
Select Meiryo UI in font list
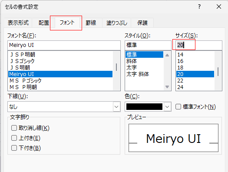[x=60, y=74]
